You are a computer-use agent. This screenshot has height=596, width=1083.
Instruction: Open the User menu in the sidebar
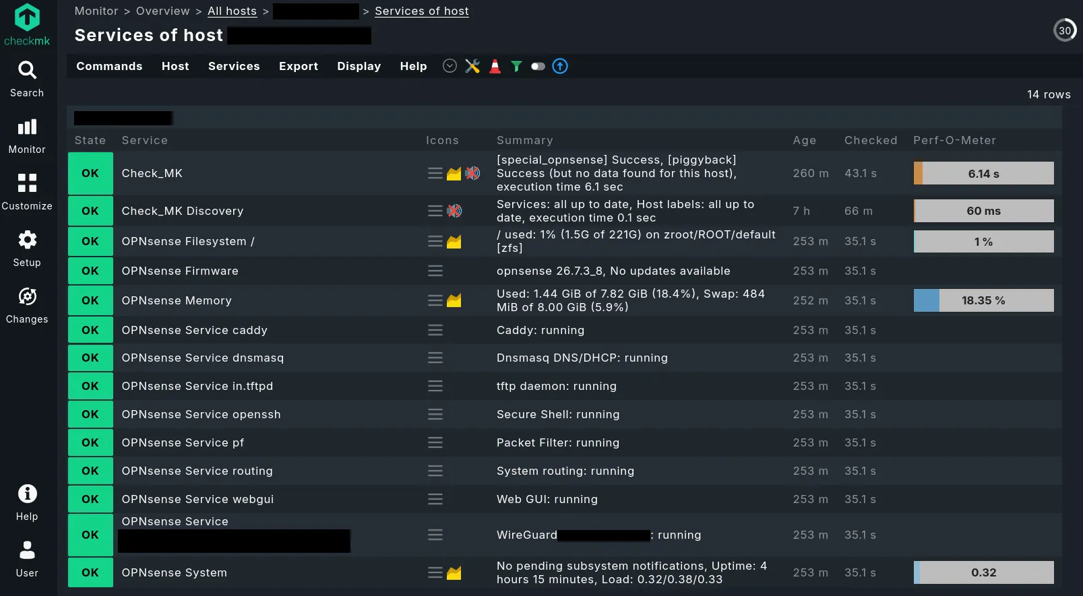click(x=27, y=559)
